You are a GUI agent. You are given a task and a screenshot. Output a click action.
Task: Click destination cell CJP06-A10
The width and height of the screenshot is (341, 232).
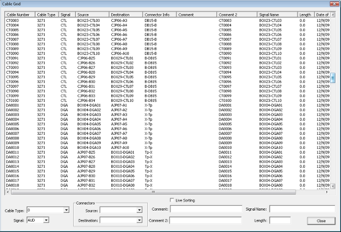(x=120, y=54)
